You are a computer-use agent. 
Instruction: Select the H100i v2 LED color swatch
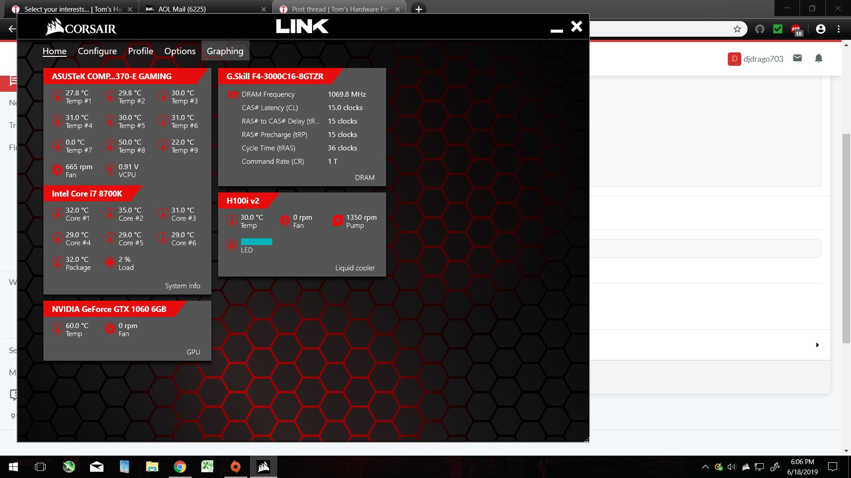pos(257,242)
